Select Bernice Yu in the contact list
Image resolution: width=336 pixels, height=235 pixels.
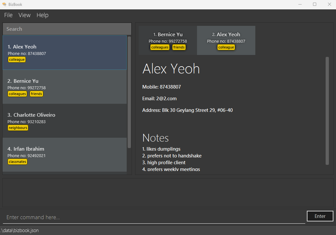[x=65, y=87]
